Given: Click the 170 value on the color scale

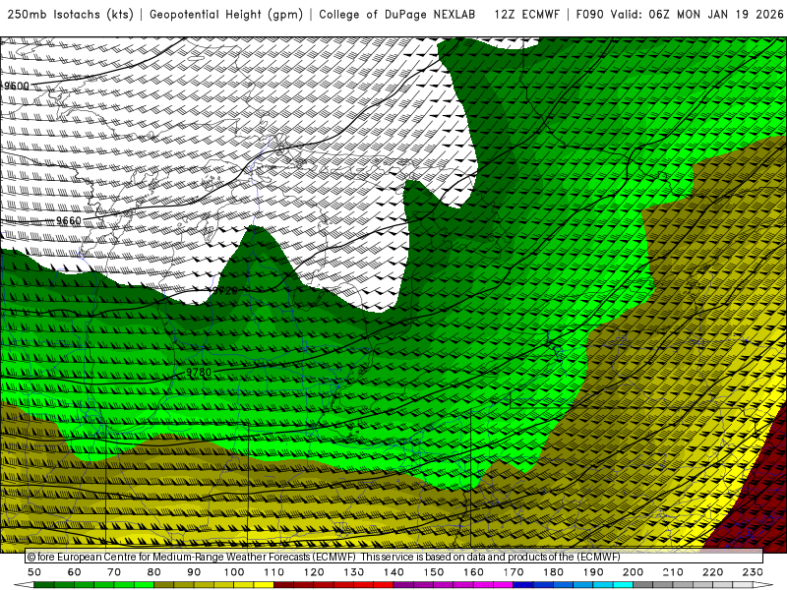Looking at the screenshot, I should tap(514, 572).
